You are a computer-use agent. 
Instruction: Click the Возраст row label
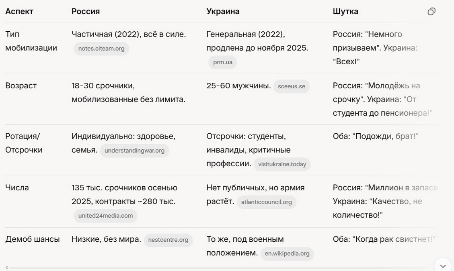coord(21,86)
